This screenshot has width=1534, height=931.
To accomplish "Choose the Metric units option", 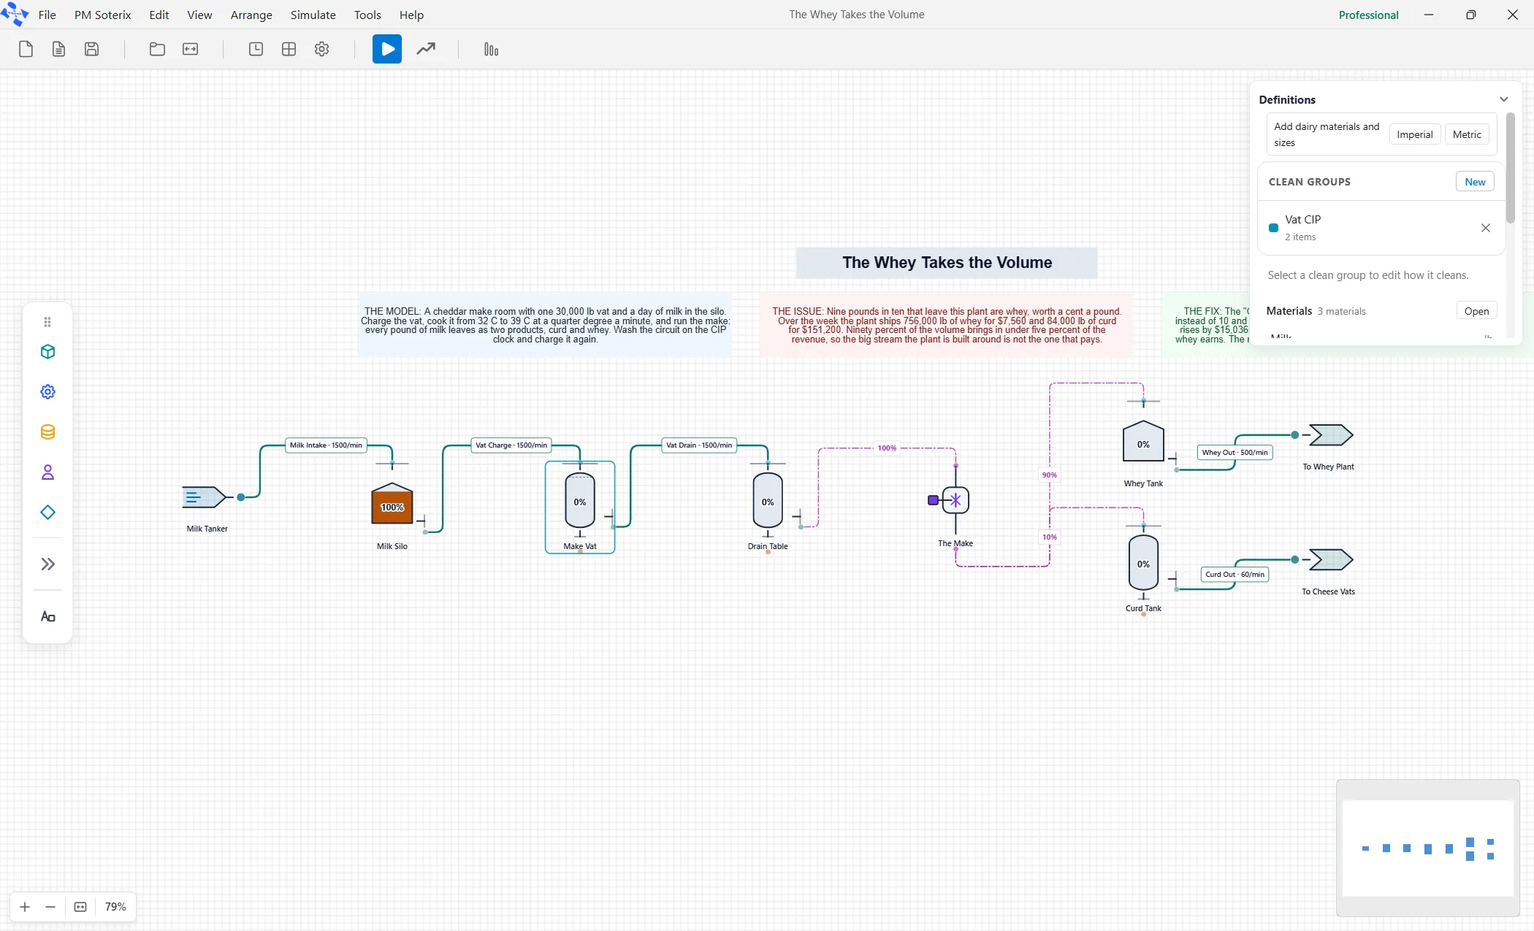I will point(1467,134).
